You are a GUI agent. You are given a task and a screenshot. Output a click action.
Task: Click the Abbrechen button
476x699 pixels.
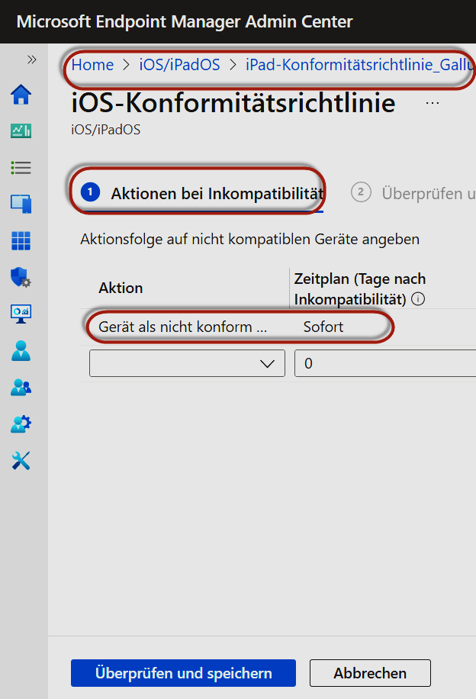[370, 673]
